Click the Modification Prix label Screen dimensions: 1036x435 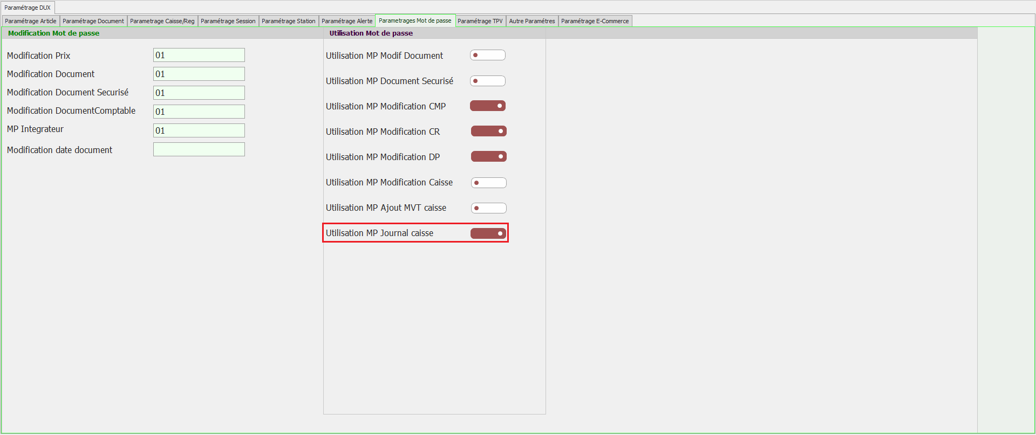tap(39, 56)
